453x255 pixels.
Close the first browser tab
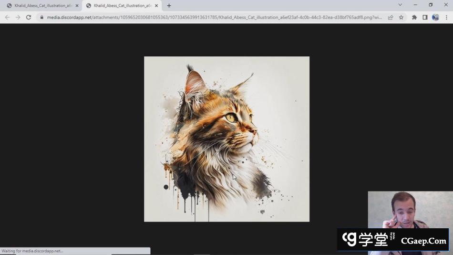coord(77,6)
